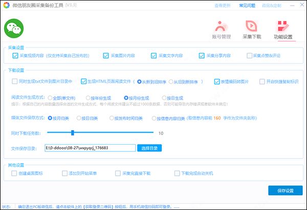Select 按日归类 media save option

tap(79, 118)
